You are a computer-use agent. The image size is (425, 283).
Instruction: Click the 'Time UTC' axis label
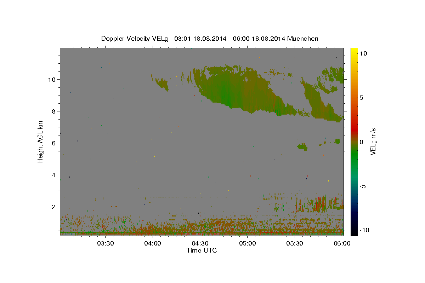[x=202, y=250]
